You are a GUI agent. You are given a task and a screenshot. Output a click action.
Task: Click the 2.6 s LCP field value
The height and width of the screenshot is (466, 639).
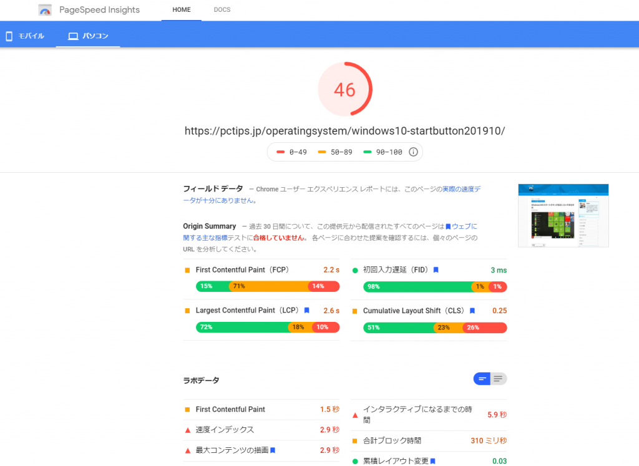pyautogui.click(x=331, y=311)
